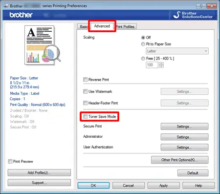Open Watermark Settings button
The height and width of the screenshot is (194, 220).
coord(184,91)
